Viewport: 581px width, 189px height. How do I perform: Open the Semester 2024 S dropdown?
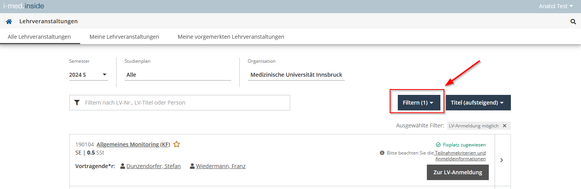[88, 75]
